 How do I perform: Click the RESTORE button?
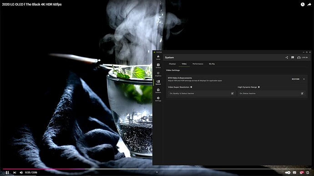click(295, 79)
